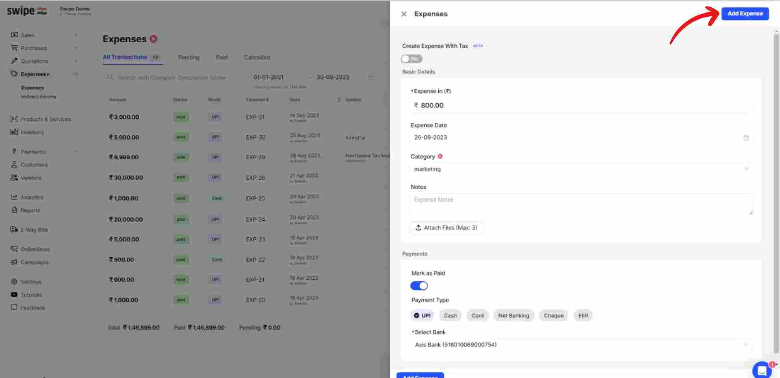Viewport: 780px width, 378px height.
Task: Click the Settings gear icon
Action: click(x=14, y=282)
